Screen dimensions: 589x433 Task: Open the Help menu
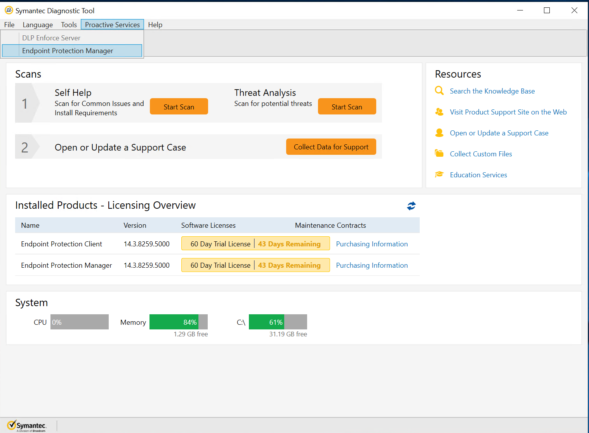(x=155, y=24)
